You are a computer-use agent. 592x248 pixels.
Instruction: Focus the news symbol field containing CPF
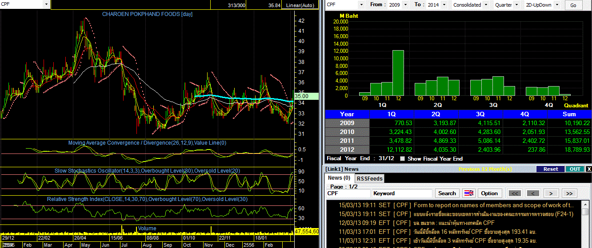[x=348, y=193]
